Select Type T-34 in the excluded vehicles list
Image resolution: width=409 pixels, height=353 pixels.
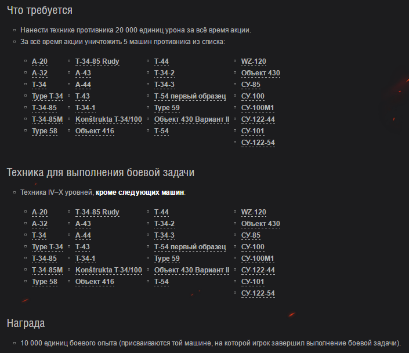[48, 247]
